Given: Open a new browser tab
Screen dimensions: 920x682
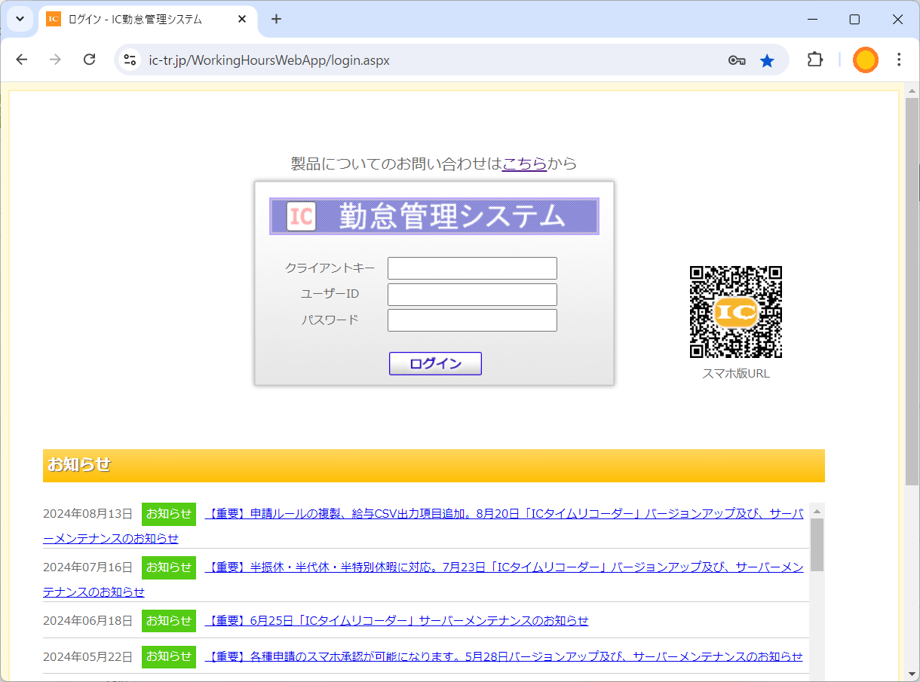Looking at the screenshot, I should click(276, 20).
